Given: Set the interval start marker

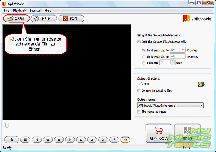Looking at the screenshot, I should click(81, 140).
